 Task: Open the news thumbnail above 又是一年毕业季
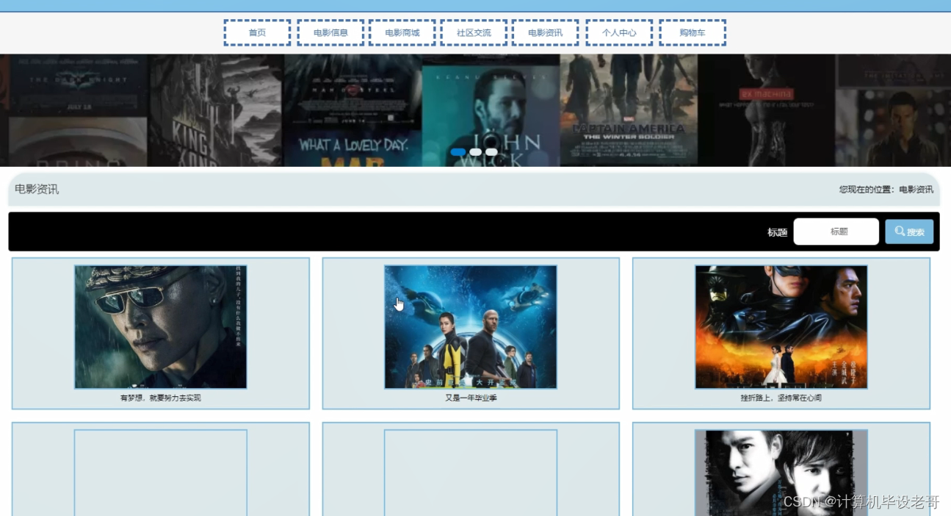[x=471, y=327]
